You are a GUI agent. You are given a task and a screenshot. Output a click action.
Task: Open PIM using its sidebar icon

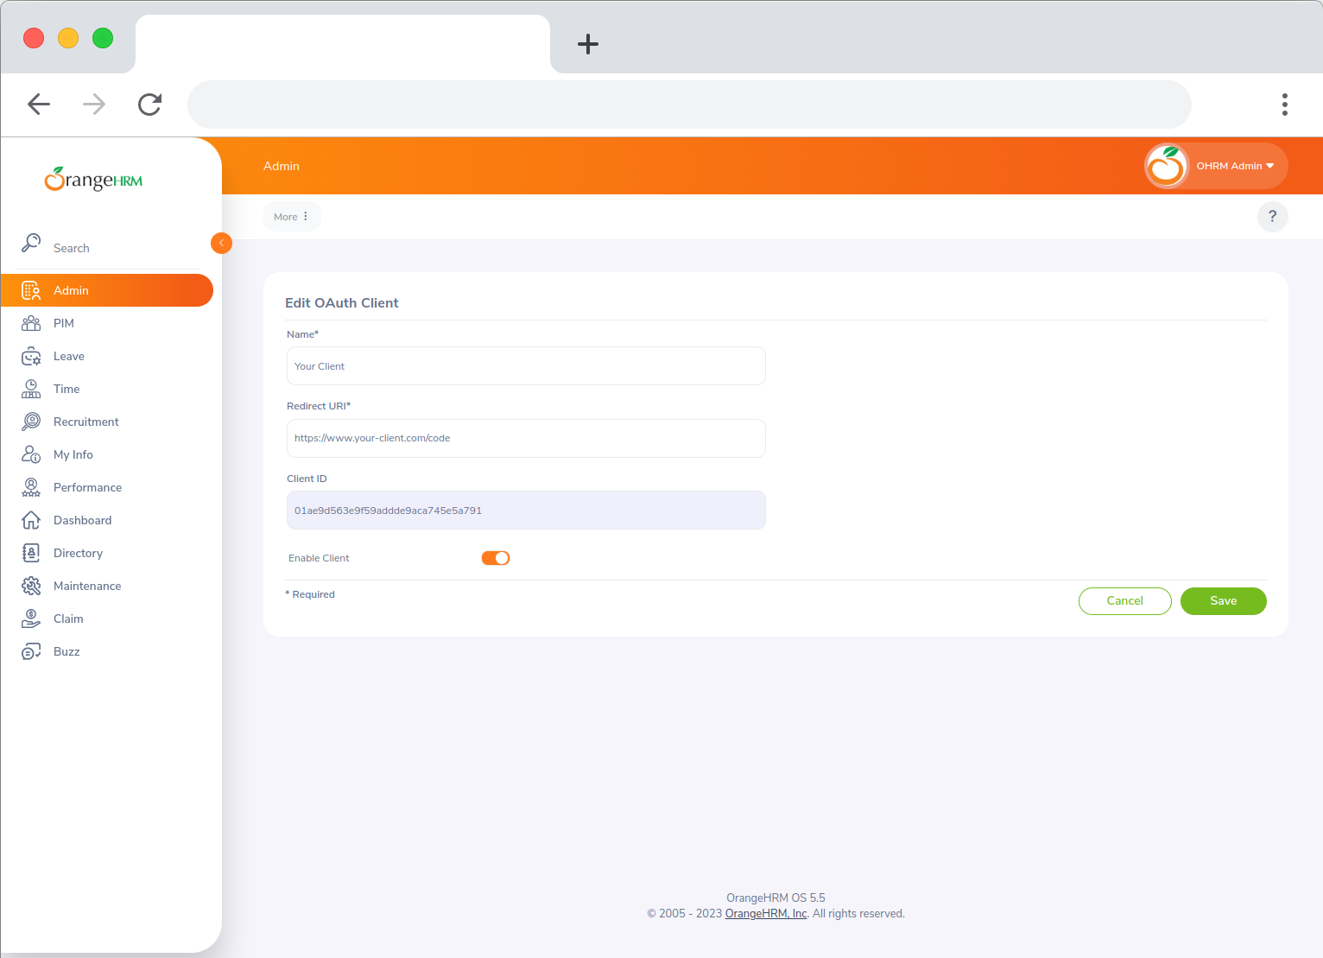tap(31, 322)
